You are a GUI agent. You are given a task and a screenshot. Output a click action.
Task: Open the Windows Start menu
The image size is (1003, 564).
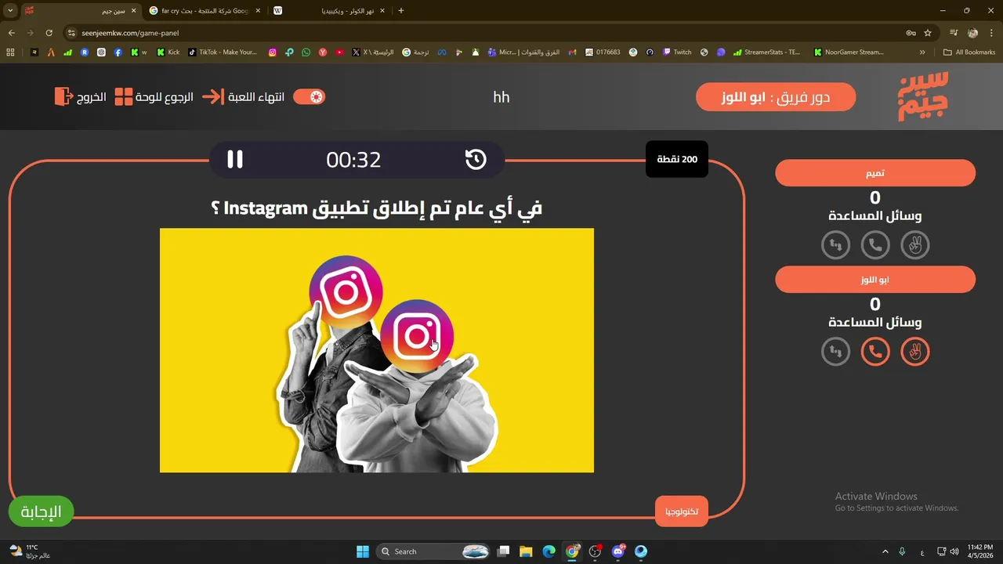[x=363, y=551]
